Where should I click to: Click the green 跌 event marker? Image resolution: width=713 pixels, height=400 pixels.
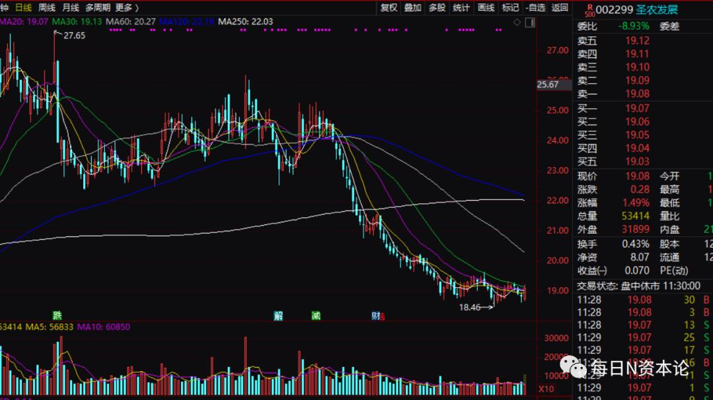click(57, 316)
